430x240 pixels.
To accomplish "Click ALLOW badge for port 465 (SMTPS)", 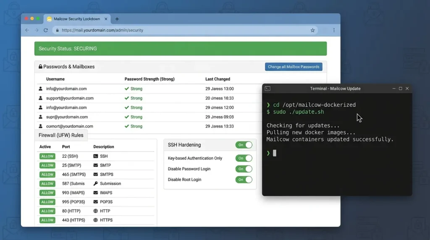I will [47, 174].
